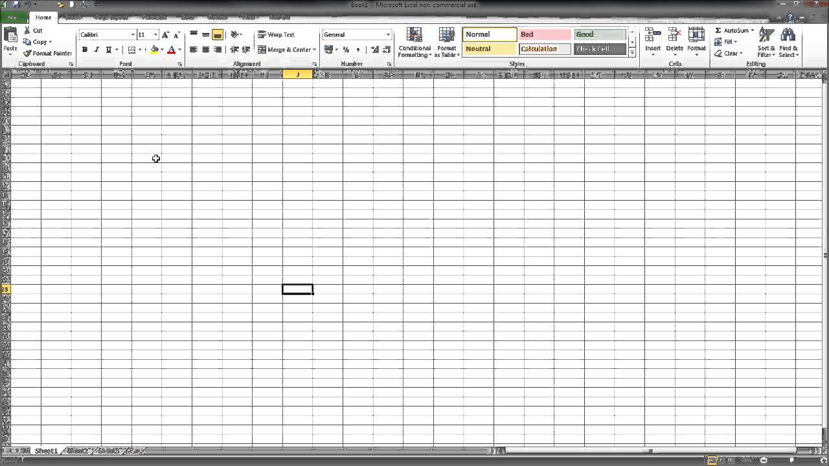Click the Percent Style icon

(346, 50)
